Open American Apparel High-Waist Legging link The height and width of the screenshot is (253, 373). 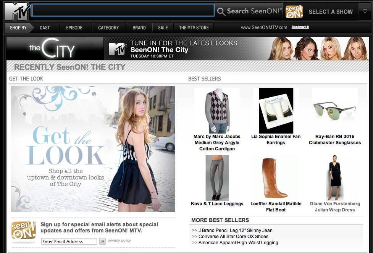coord(238,243)
